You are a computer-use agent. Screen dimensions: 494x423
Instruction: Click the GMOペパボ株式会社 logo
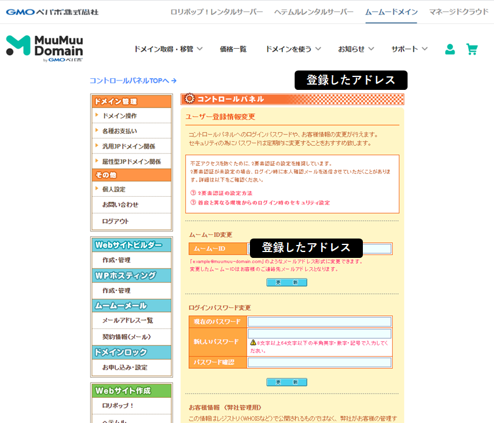click(x=52, y=12)
